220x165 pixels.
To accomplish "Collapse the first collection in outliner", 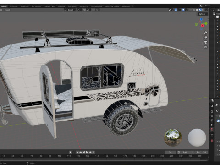I will (214, 17).
